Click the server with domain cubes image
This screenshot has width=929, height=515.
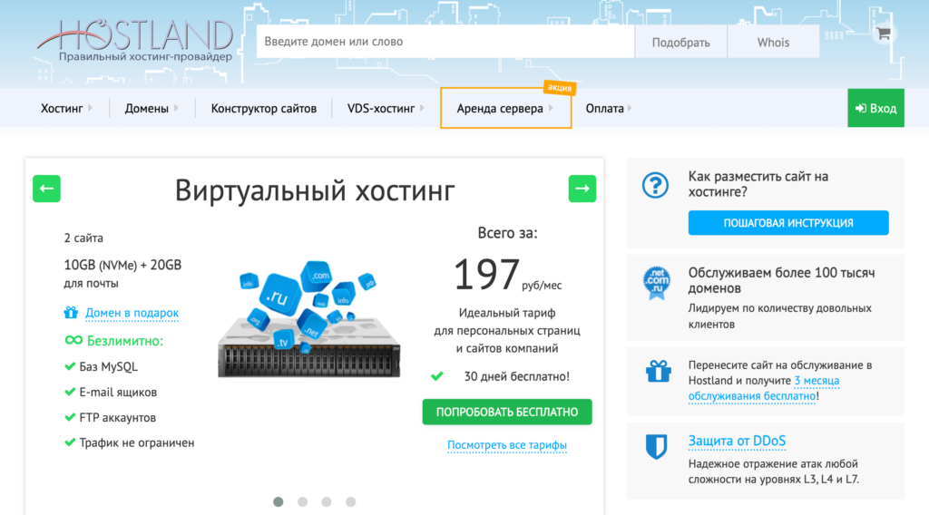pyautogui.click(x=308, y=318)
